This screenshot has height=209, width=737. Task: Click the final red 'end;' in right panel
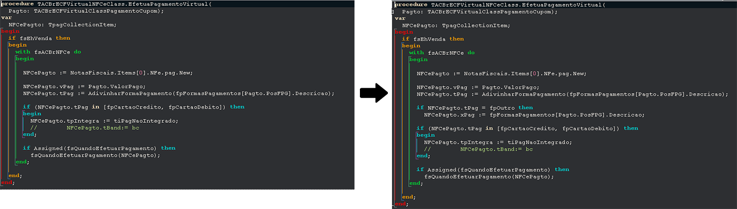tap(402, 204)
